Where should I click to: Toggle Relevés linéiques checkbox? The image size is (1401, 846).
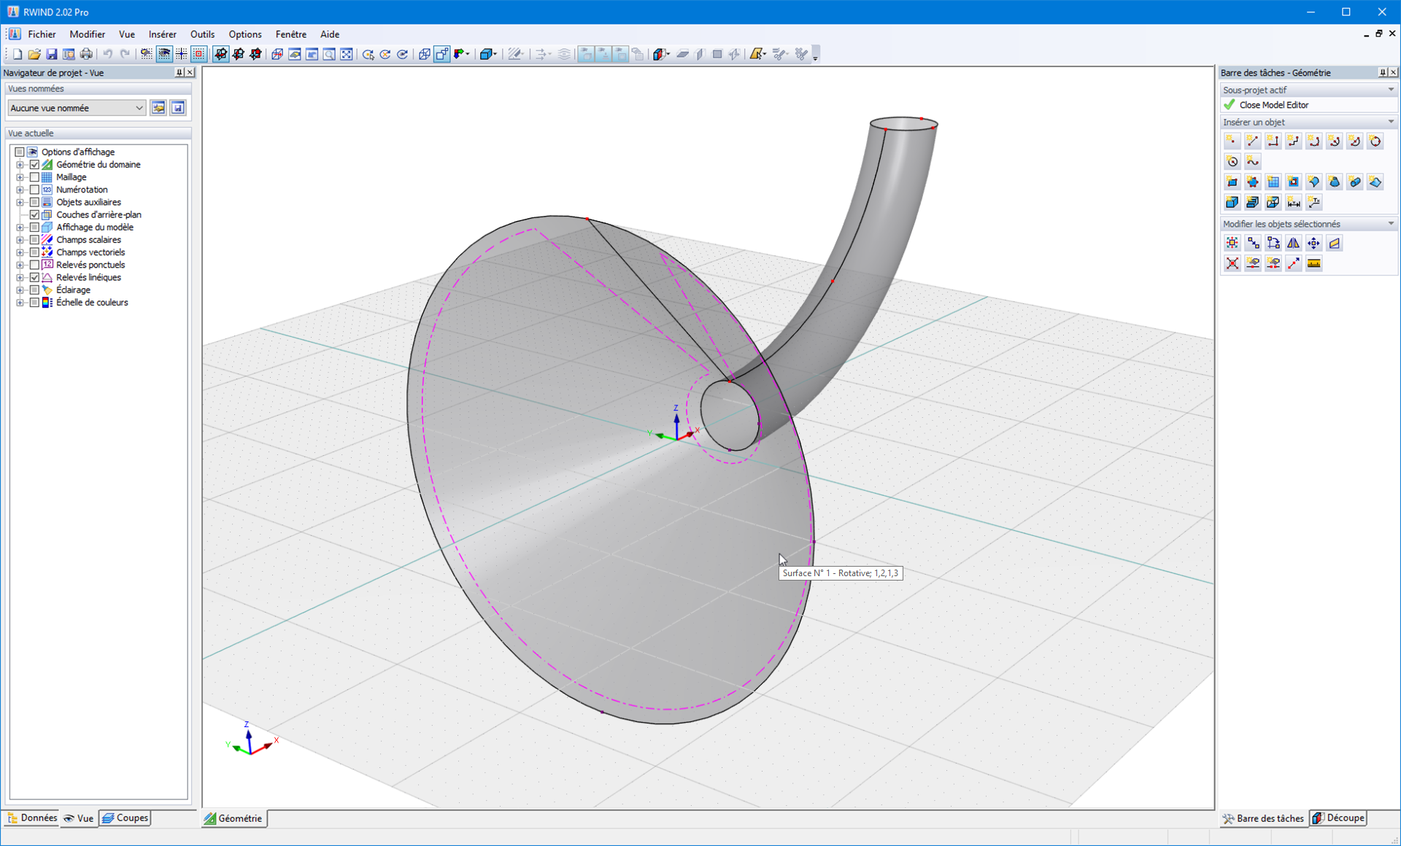[34, 277]
